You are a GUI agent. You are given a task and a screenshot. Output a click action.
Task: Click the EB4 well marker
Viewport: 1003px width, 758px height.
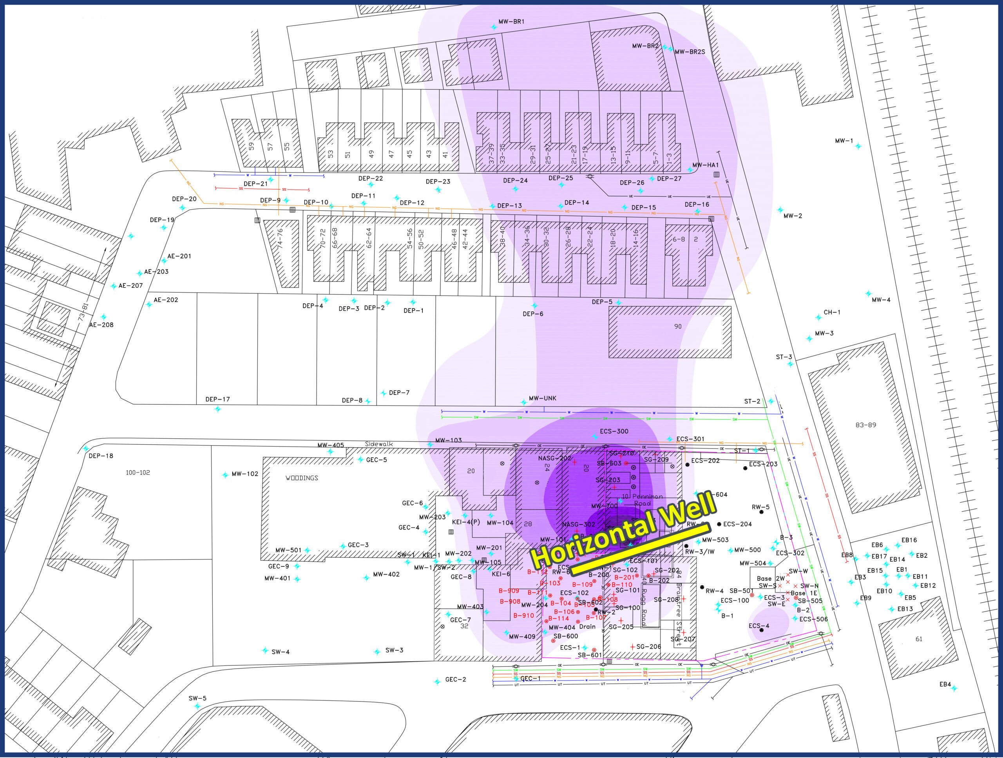point(954,688)
